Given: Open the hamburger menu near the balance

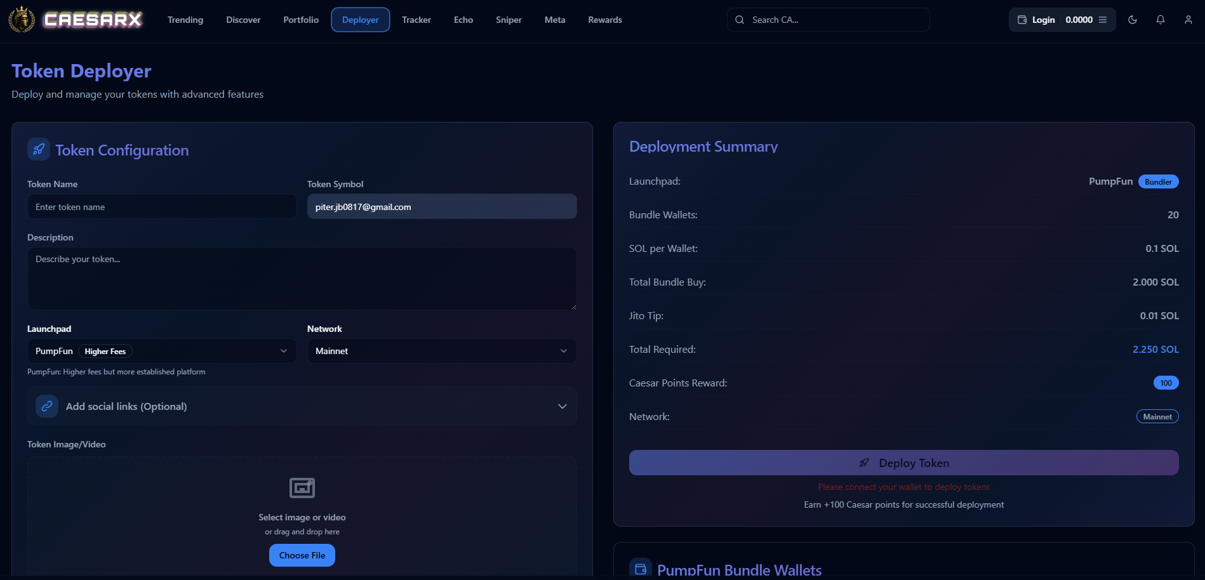Looking at the screenshot, I should (1103, 20).
